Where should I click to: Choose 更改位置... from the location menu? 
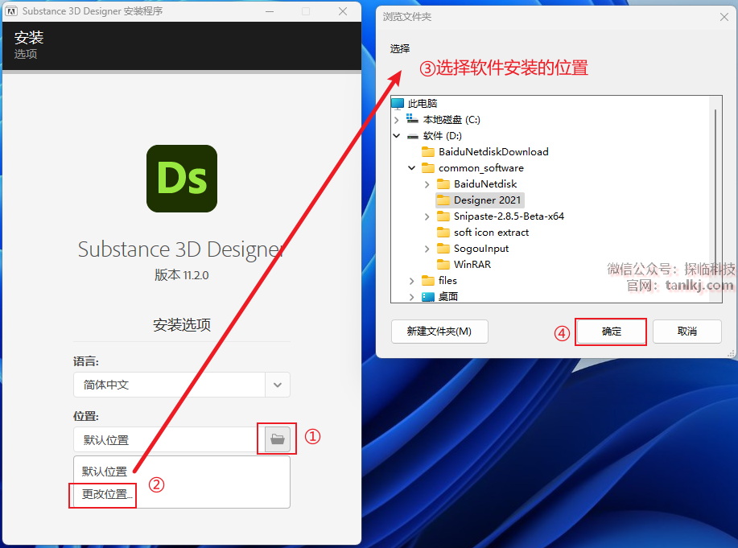click(107, 494)
